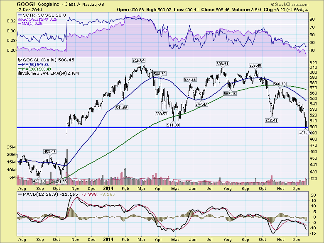
Task: Click the 541.66 price label
Action: pyautogui.click(x=121, y=108)
